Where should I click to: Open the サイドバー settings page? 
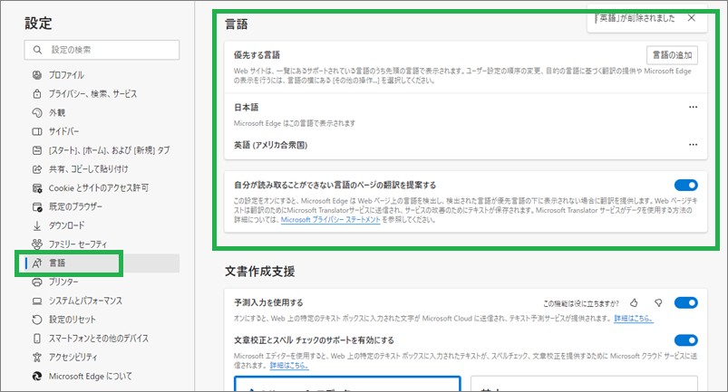[x=64, y=131]
